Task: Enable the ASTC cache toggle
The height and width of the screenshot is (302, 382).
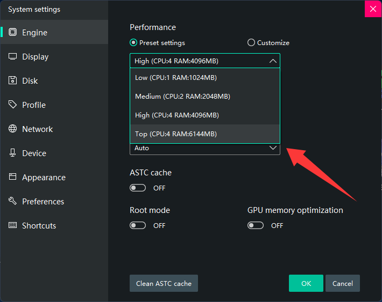Action: click(138, 188)
